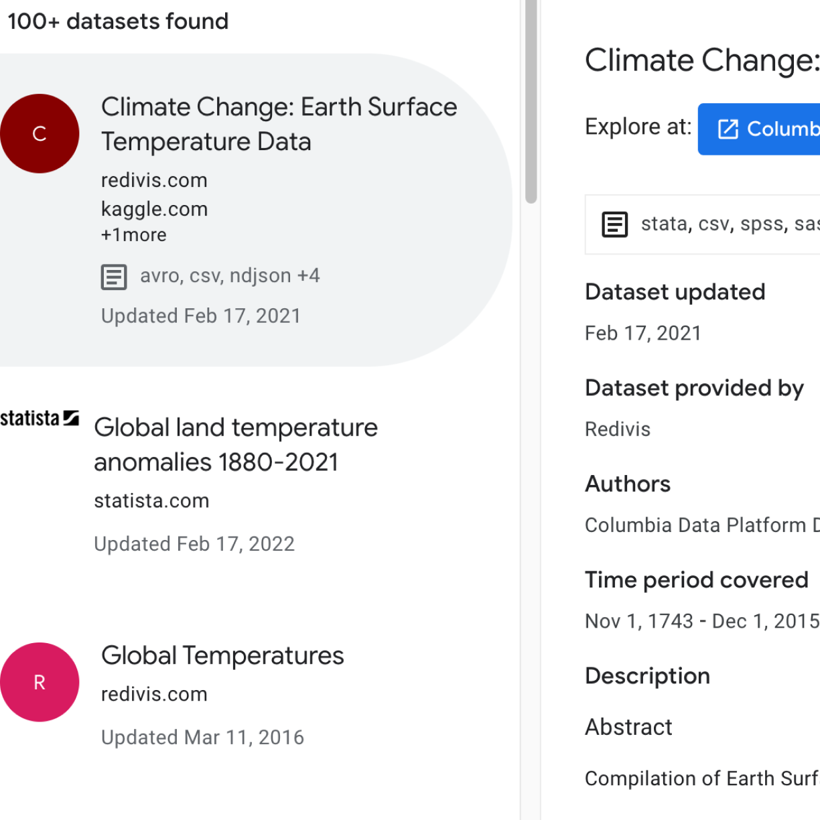Click the external link icon in blue button
This screenshot has height=820, width=820.
click(728, 129)
